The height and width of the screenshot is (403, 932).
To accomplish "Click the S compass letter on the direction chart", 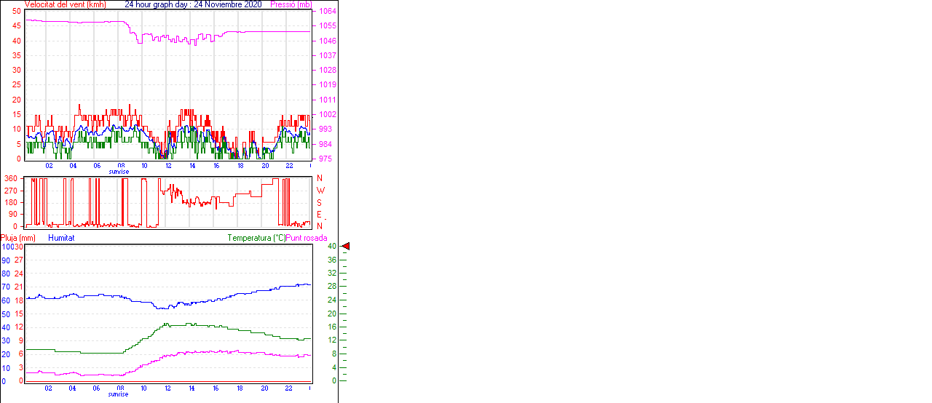I will click(x=320, y=203).
